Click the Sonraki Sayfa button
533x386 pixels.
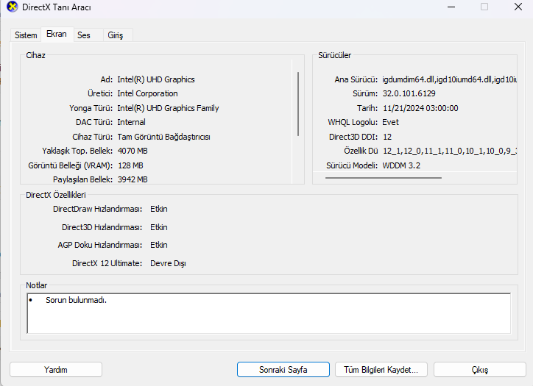point(283,369)
